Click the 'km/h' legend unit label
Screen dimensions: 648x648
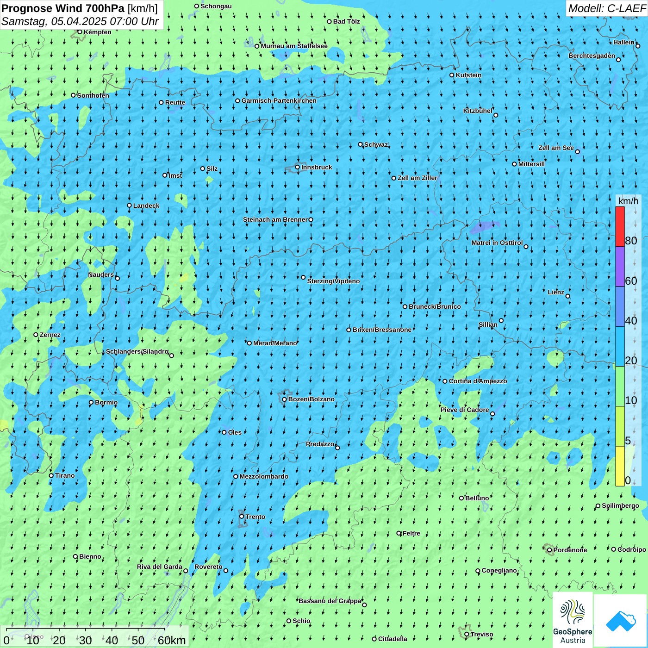coord(628,201)
